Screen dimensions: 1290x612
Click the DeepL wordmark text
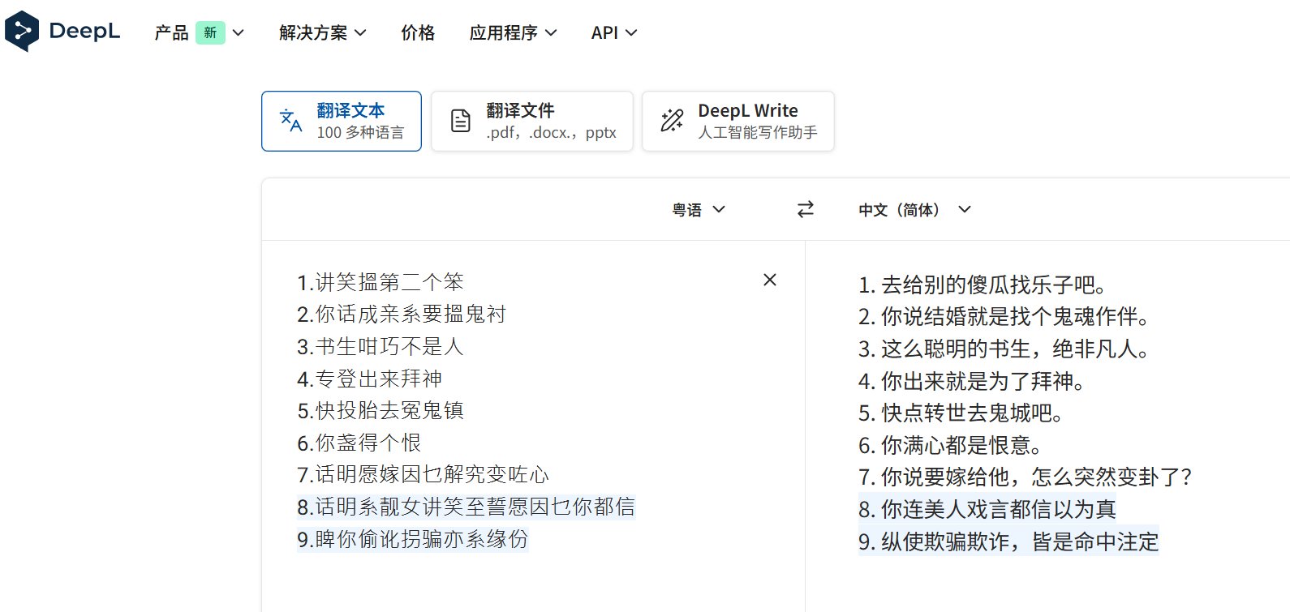(84, 32)
